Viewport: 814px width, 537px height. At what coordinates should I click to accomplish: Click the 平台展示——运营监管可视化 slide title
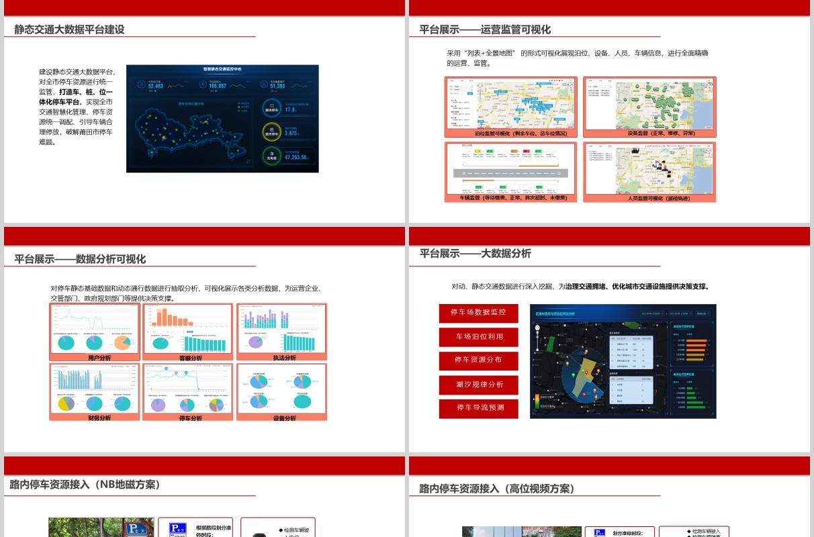(x=485, y=30)
